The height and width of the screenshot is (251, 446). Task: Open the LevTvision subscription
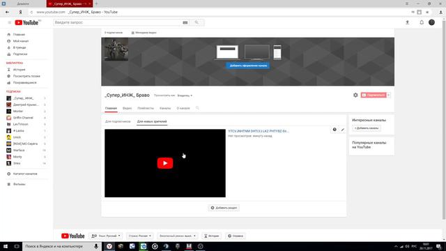click(20, 124)
